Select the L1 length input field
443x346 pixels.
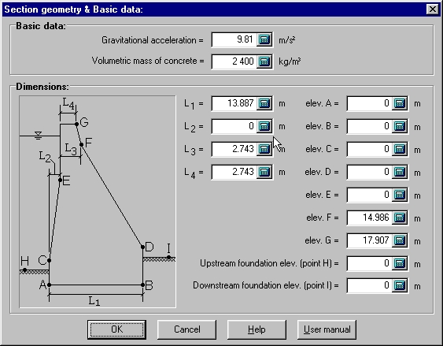234,103
